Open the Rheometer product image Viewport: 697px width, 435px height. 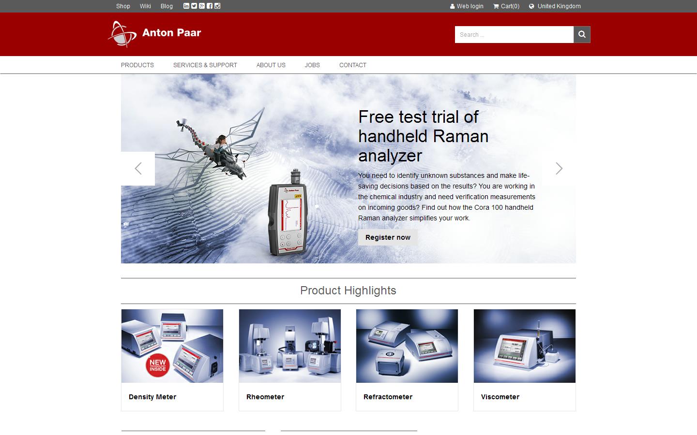(290, 346)
